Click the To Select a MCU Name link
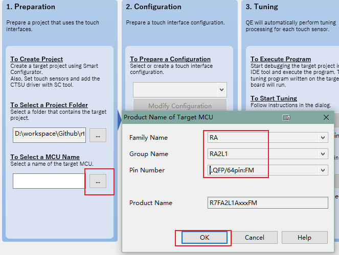Image resolution: width=339 pixels, height=255 pixels. (x=45, y=157)
